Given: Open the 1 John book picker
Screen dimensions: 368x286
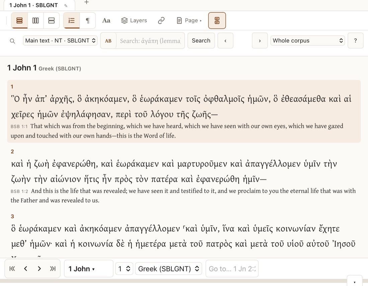Looking at the screenshot, I should [88, 269].
